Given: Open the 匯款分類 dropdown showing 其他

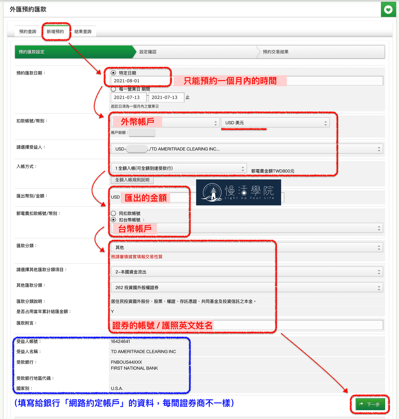Looking at the screenshot, I should [247, 247].
